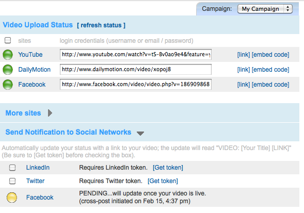Open the YouTube video link

pos(244,55)
